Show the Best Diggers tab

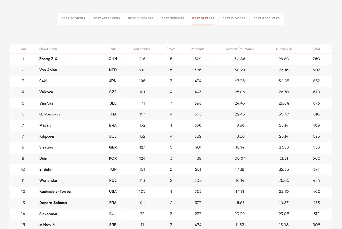tap(234, 18)
